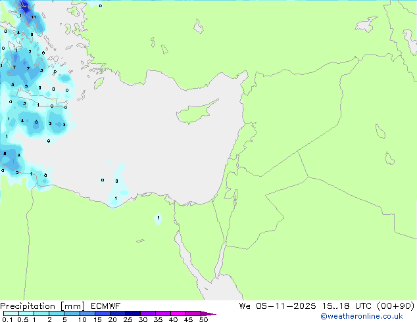This screenshot has height=322, width=417.
Task: Click the 'We' weekday abbreviation
Action: [x=245, y=306]
